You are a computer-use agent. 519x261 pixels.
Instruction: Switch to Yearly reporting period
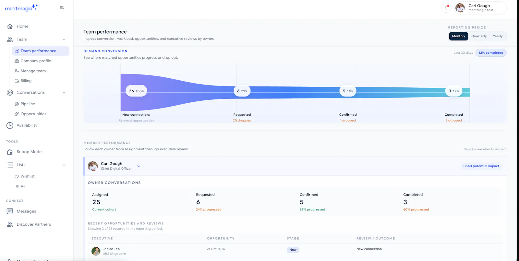(x=498, y=36)
